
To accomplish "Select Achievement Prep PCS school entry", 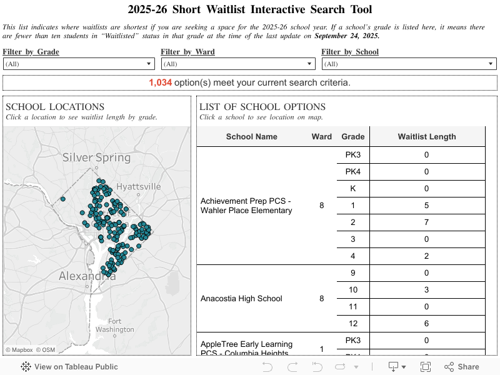I will coord(246,206).
